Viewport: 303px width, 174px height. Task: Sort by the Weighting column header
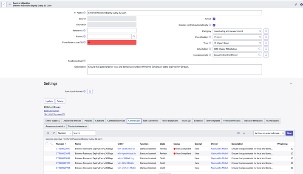(x=282, y=144)
